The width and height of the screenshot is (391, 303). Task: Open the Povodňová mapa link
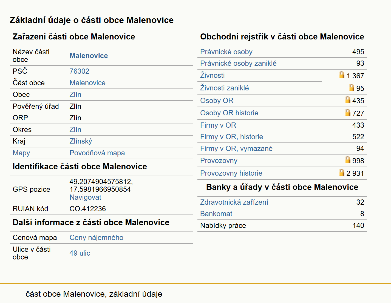[x=97, y=153]
